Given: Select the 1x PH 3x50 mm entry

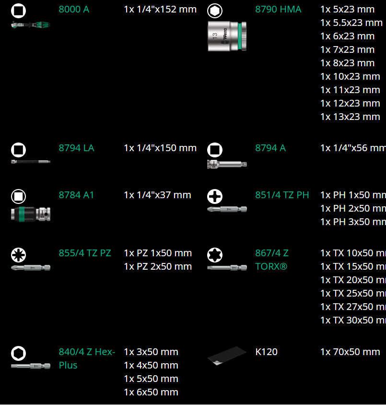Looking at the screenshot, I should pos(353,222).
